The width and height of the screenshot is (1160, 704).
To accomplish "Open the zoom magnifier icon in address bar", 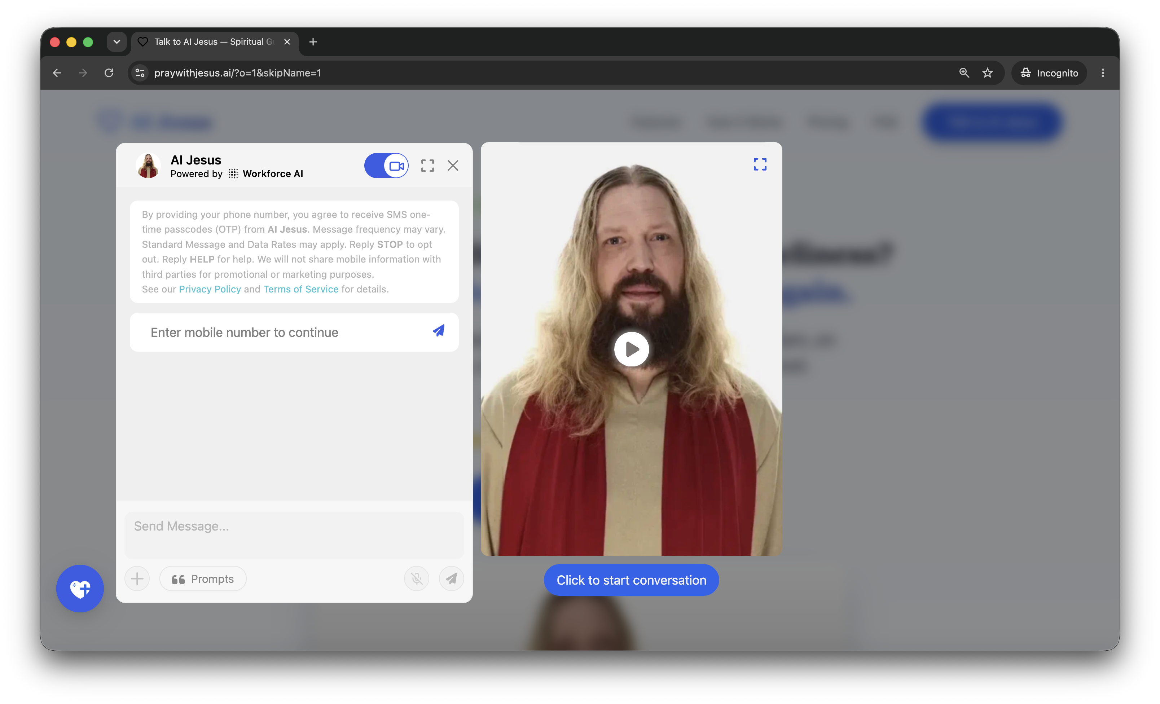I will coord(965,73).
